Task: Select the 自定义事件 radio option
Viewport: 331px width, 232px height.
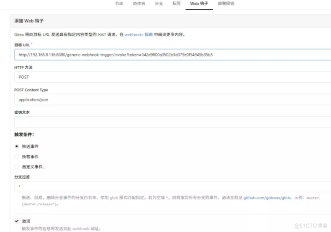Action: (x=17, y=167)
